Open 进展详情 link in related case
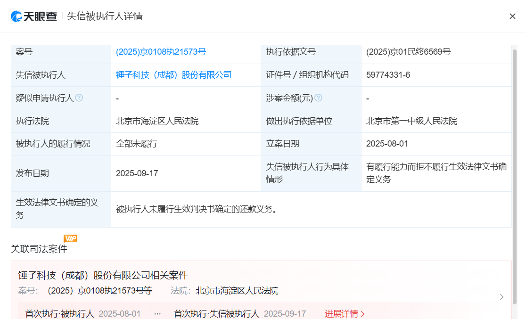The height and width of the screenshot is (327, 526). pyautogui.click(x=345, y=314)
